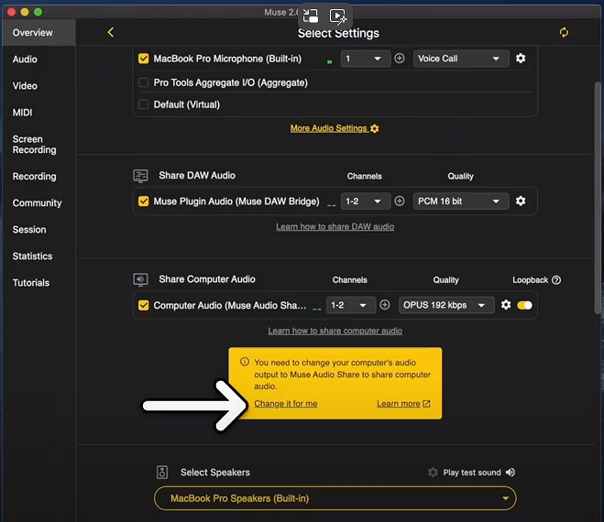Click the screen share overlay icon
This screenshot has height=522, width=604.
[x=311, y=16]
